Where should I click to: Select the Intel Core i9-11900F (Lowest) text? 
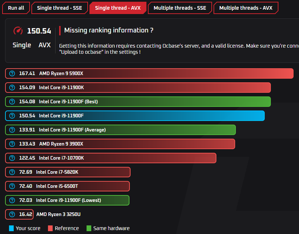(69, 200)
